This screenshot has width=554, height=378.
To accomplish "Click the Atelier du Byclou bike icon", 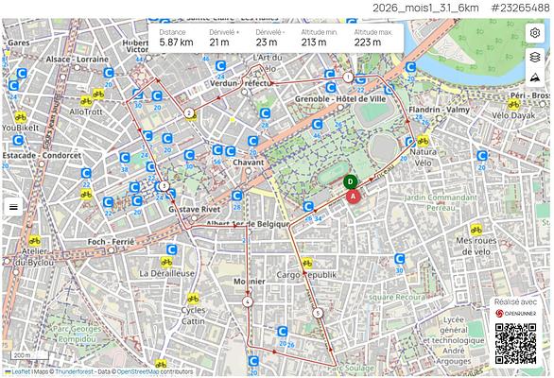I will coord(34,241).
